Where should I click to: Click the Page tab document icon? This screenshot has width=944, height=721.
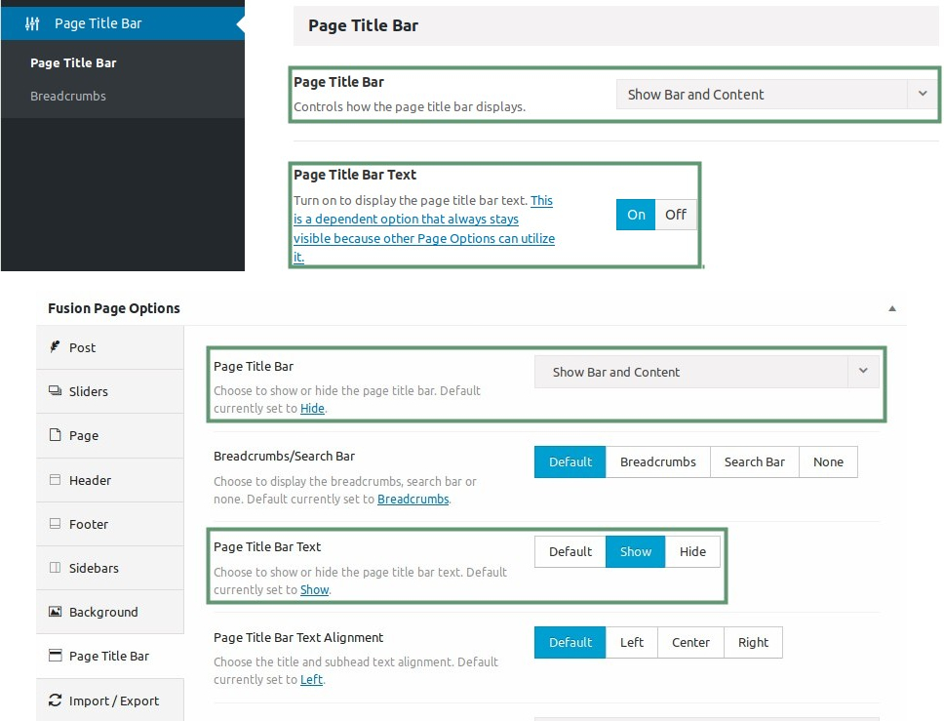(55, 435)
